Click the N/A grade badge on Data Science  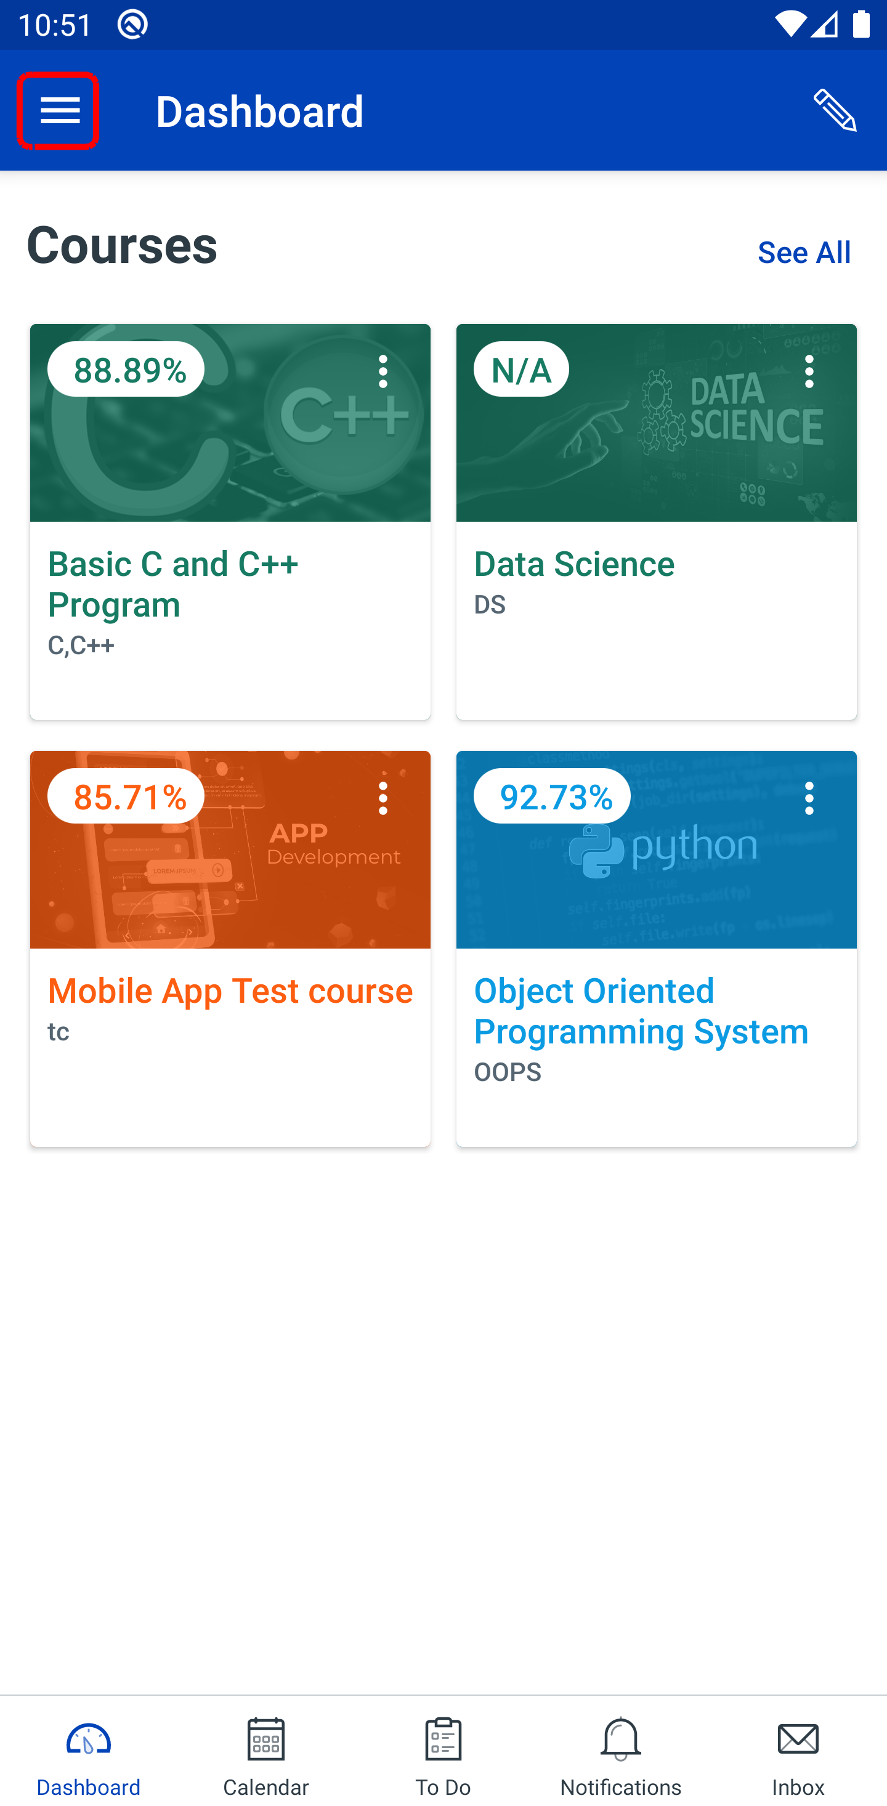click(521, 370)
